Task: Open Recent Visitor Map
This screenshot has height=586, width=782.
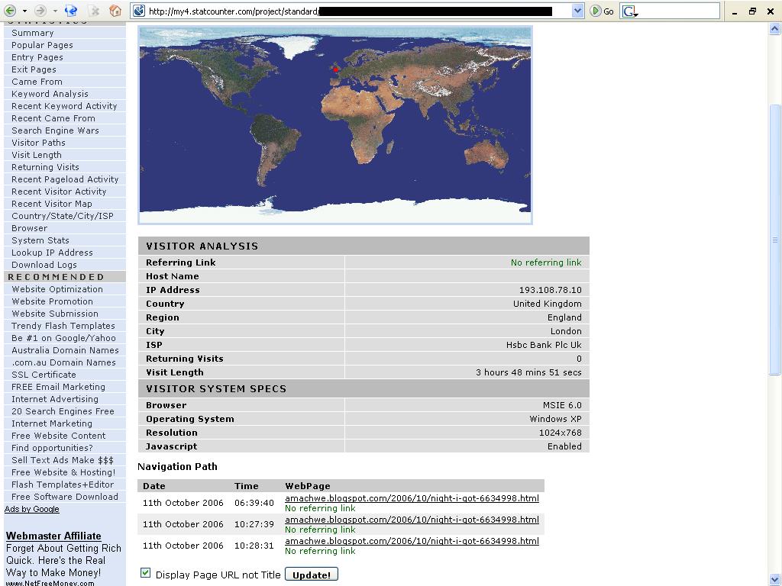Action: [52, 204]
